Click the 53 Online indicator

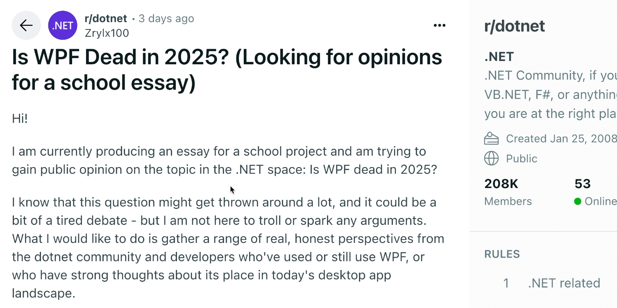point(583,184)
